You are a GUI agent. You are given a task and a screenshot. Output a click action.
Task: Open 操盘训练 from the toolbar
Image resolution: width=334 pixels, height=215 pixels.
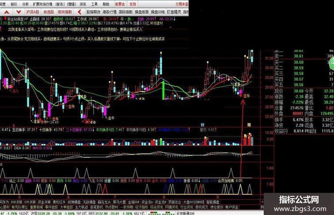click(158, 12)
